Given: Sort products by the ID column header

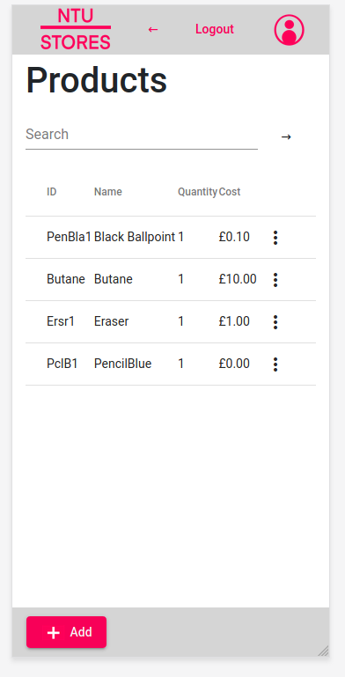Looking at the screenshot, I should 51,192.
